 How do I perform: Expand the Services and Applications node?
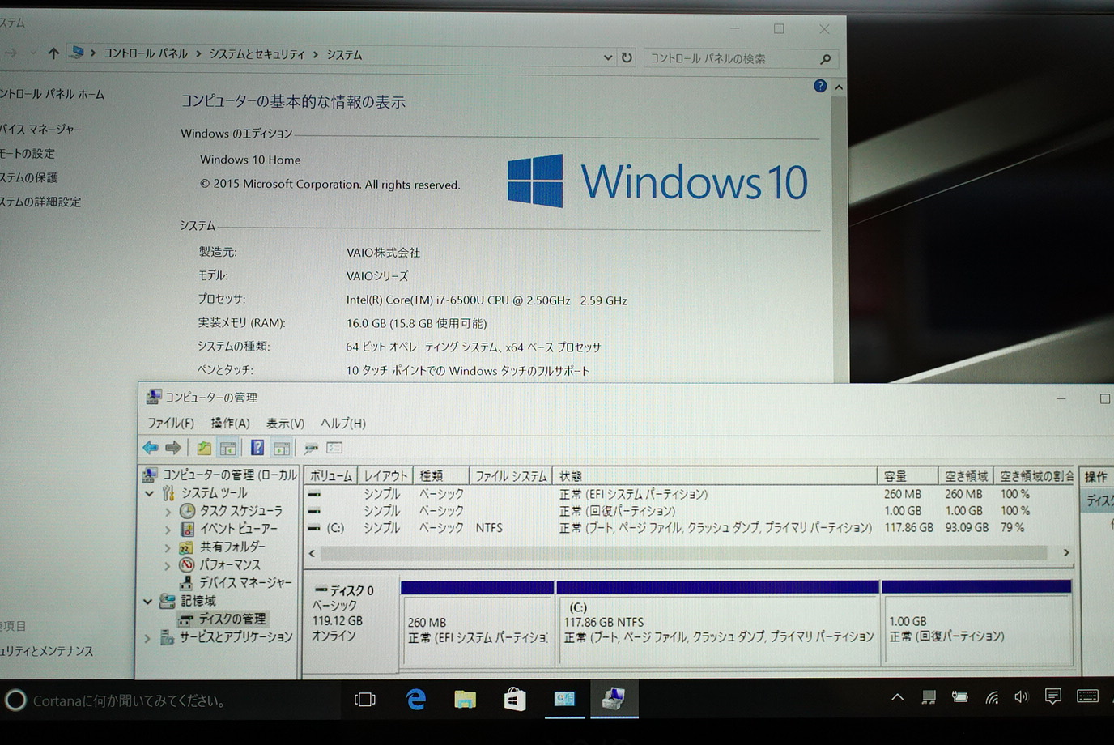(x=147, y=638)
